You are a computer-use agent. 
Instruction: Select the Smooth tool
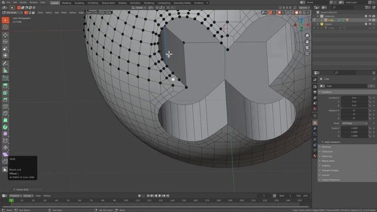(5, 134)
